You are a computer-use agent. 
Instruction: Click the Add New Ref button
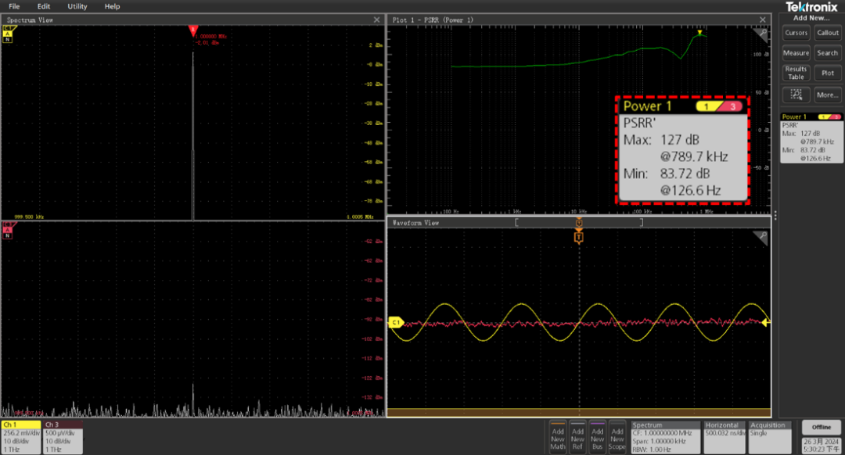577,437
